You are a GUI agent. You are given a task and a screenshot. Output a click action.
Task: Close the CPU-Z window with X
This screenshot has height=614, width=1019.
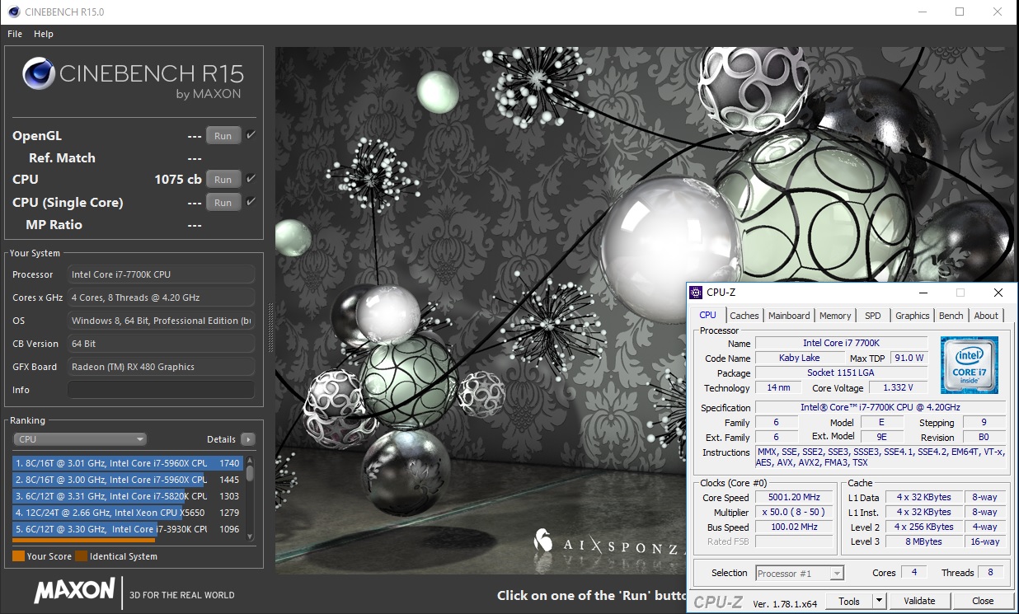[998, 292]
